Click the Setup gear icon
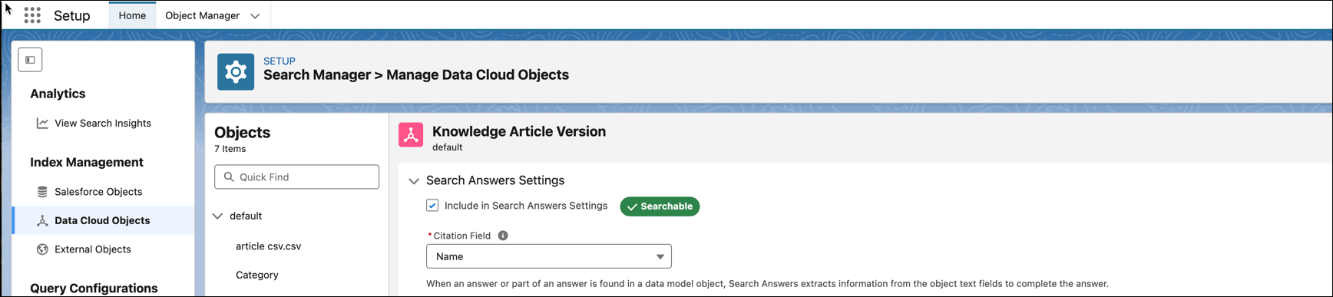This screenshot has width=1333, height=297. pyautogui.click(x=236, y=72)
